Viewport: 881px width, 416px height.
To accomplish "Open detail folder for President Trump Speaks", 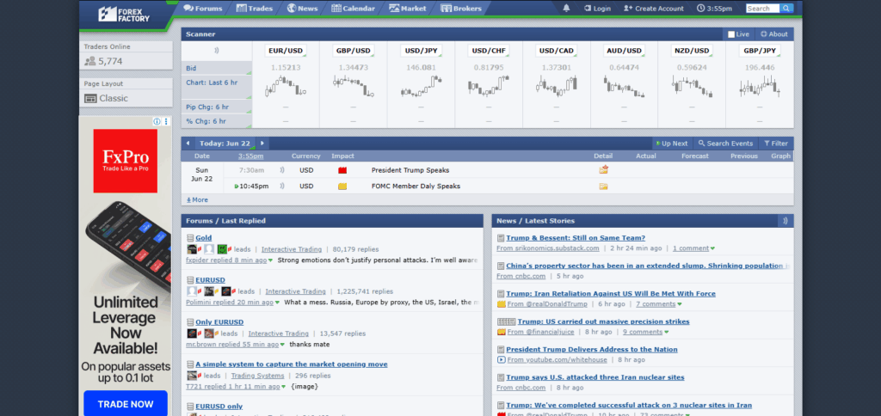I will pos(603,169).
